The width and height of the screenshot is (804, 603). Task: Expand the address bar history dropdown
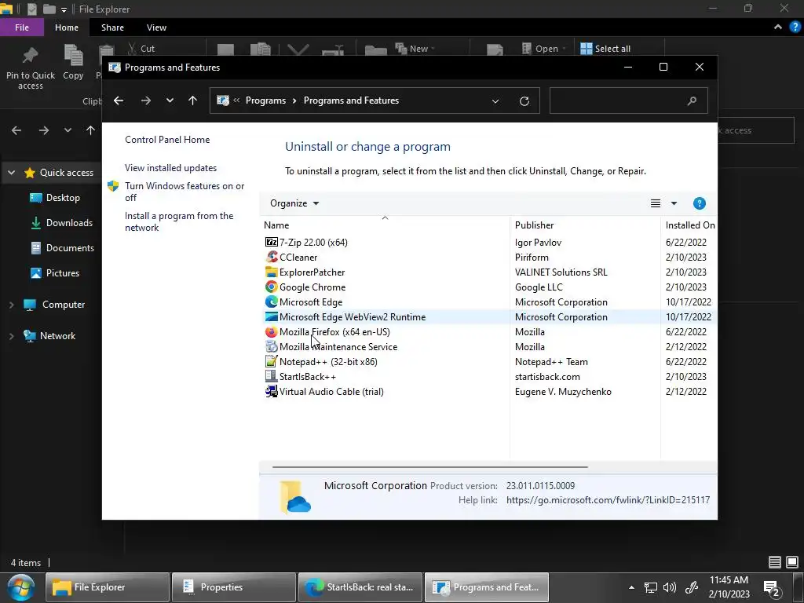495,101
